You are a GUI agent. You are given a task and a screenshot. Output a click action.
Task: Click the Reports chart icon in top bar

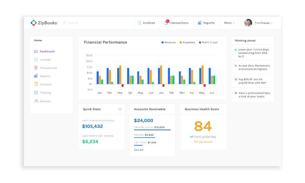click(200, 23)
